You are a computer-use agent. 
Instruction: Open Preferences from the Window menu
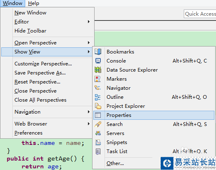click(x=28, y=133)
